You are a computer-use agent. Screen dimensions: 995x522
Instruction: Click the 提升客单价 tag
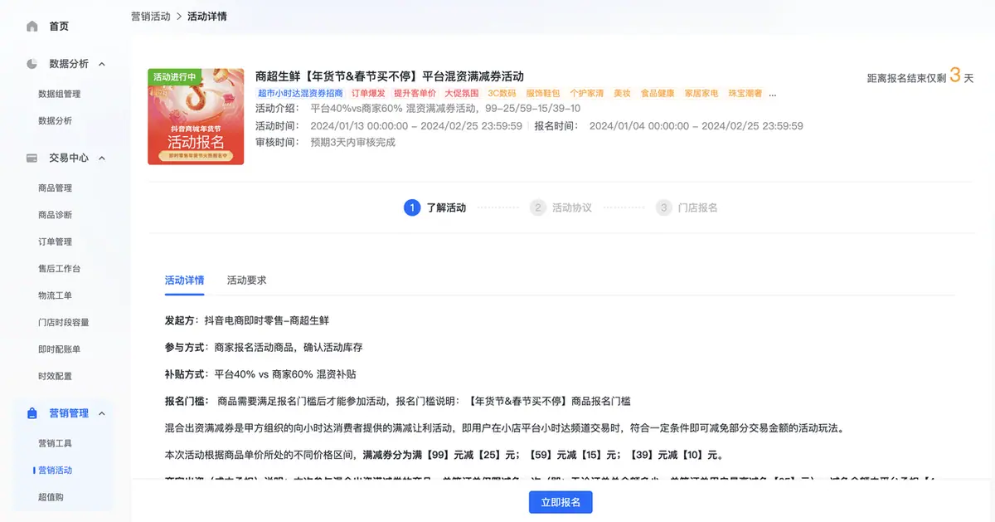(415, 94)
